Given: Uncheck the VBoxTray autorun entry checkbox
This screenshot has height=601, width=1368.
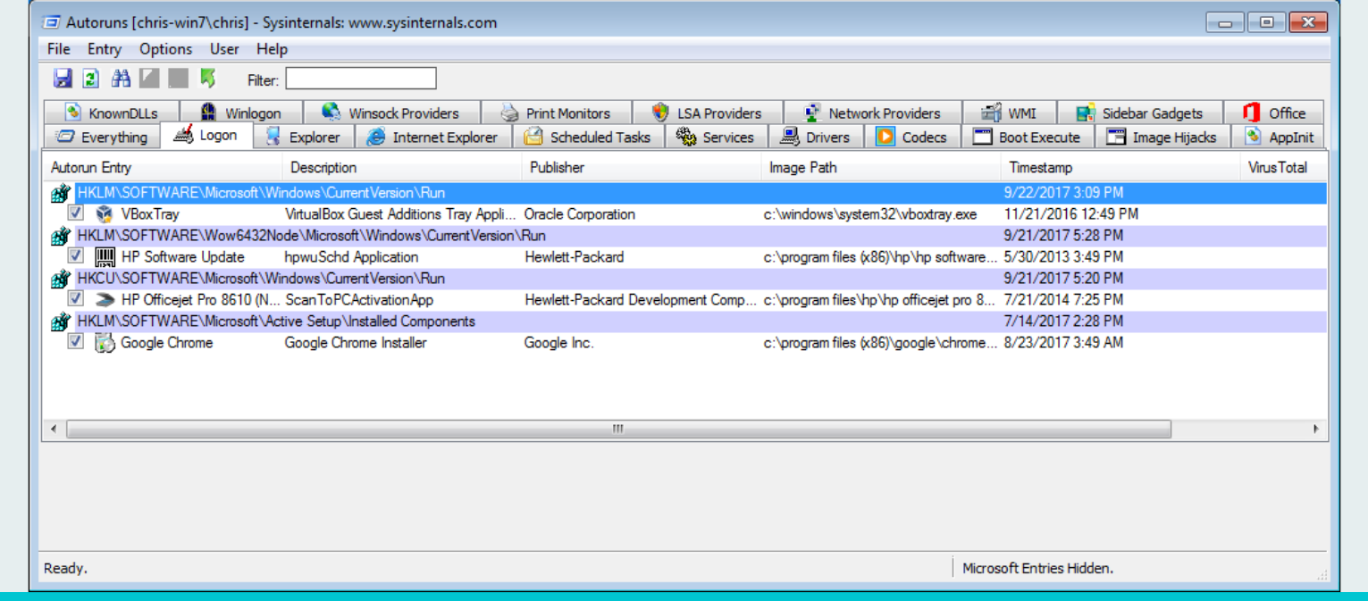Looking at the screenshot, I should click(76, 214).
